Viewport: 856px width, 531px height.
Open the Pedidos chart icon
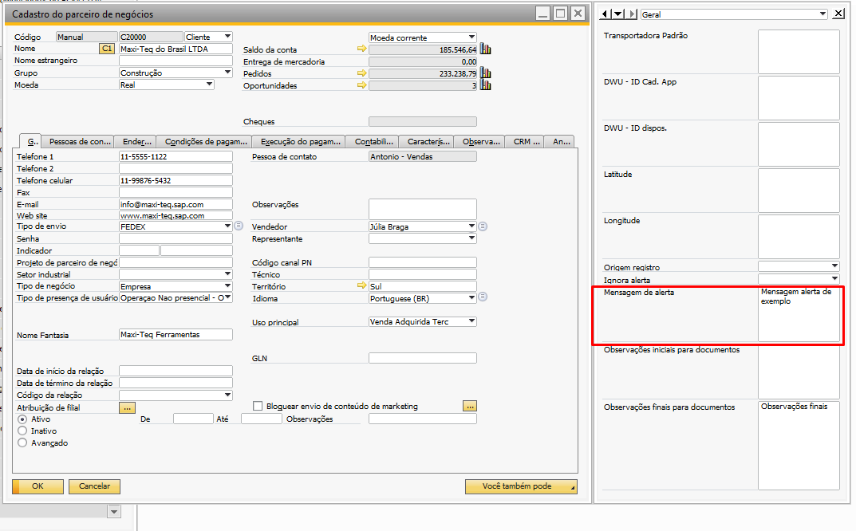coord(485,73)
